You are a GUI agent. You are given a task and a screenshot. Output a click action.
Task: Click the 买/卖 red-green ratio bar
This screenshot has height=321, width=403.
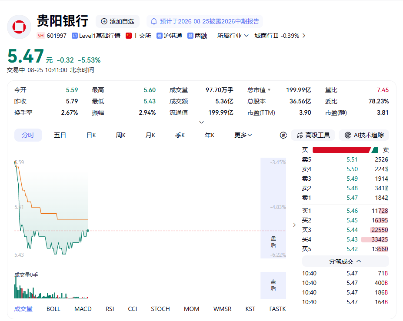[x=345, y=150]
